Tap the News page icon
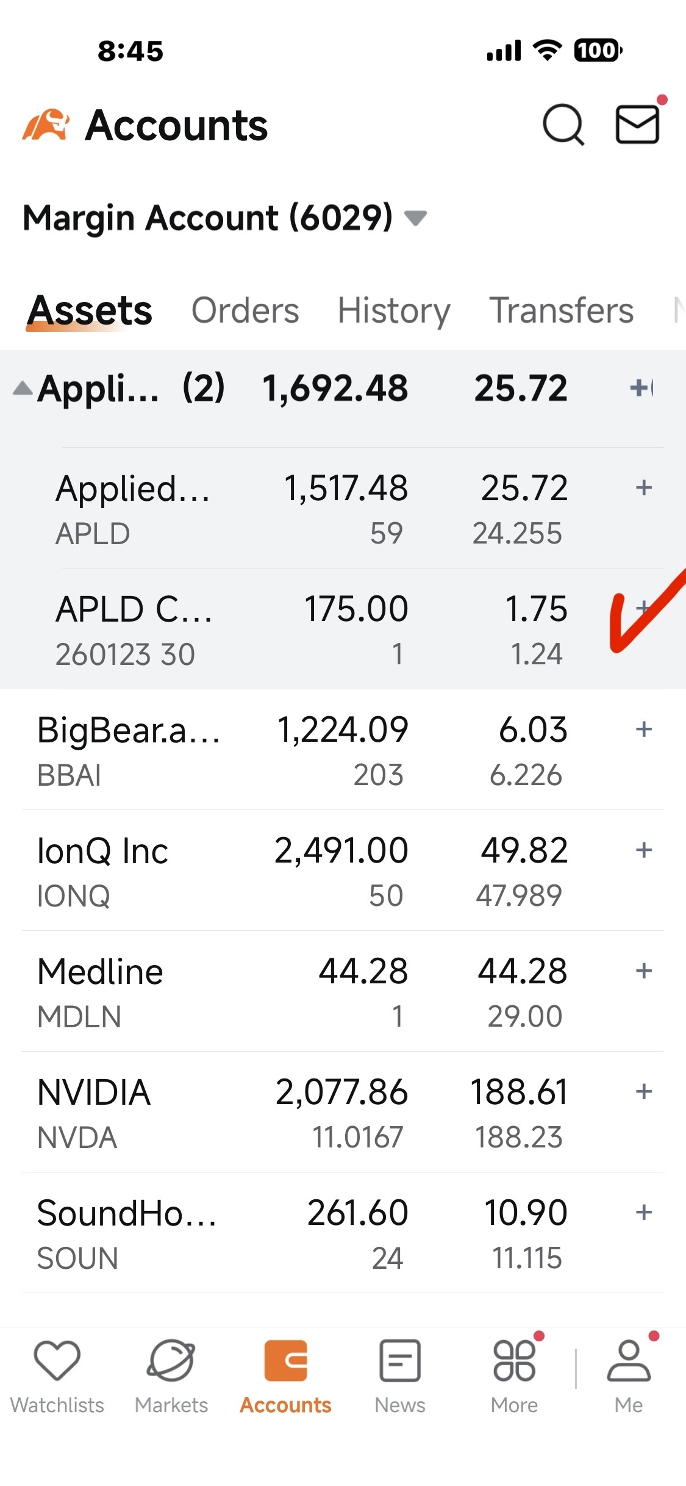This screenshot has height=1486, width=686. tap(400, 1360)
